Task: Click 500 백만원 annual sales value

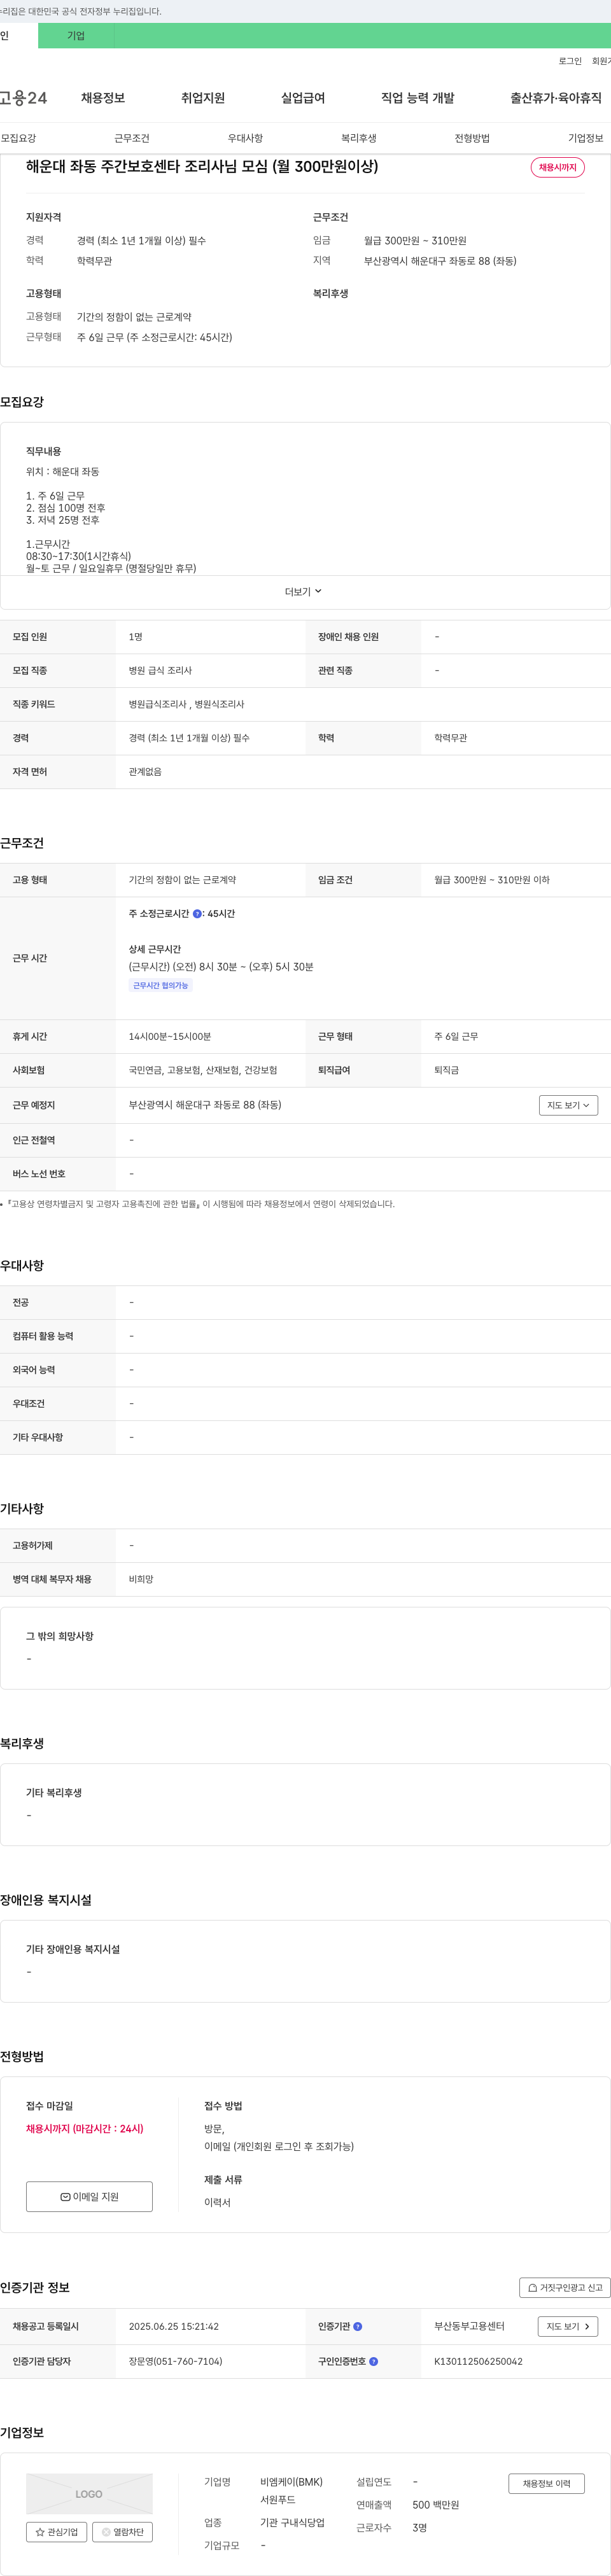Action: (436, 2506)
